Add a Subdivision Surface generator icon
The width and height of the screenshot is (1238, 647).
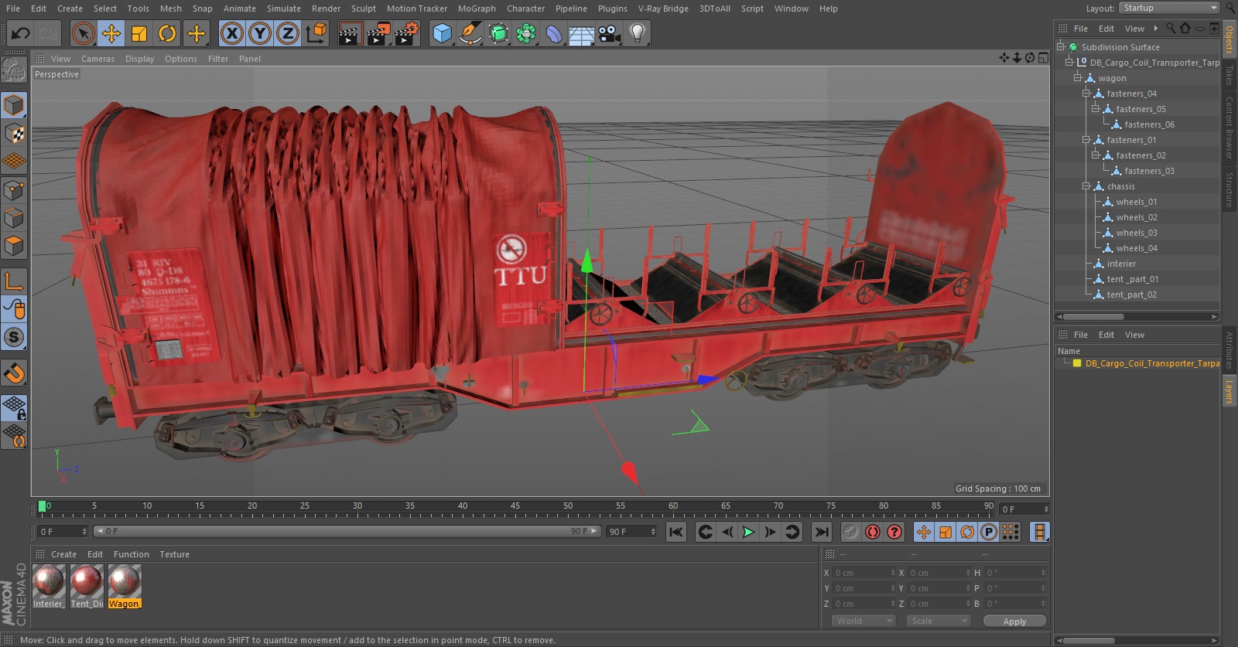click(498, 33)
